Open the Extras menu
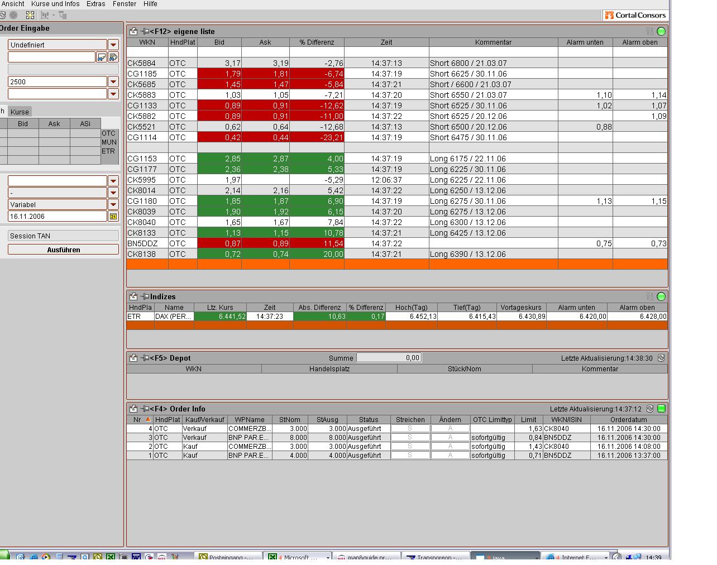Viewport: 717px width, 565px height. pyautogui.click(x=95, y=4)
